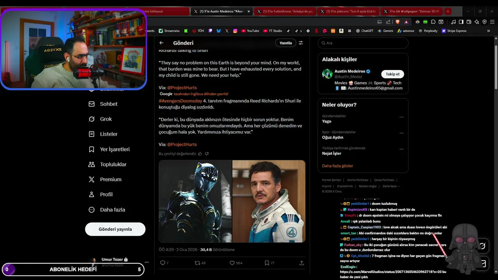Image resolution: width=498 pixels, height=280 pixels.
Task: Open account menu dots beside Umur Tezer
Action: pyautogui.click(x=146, y=262)
